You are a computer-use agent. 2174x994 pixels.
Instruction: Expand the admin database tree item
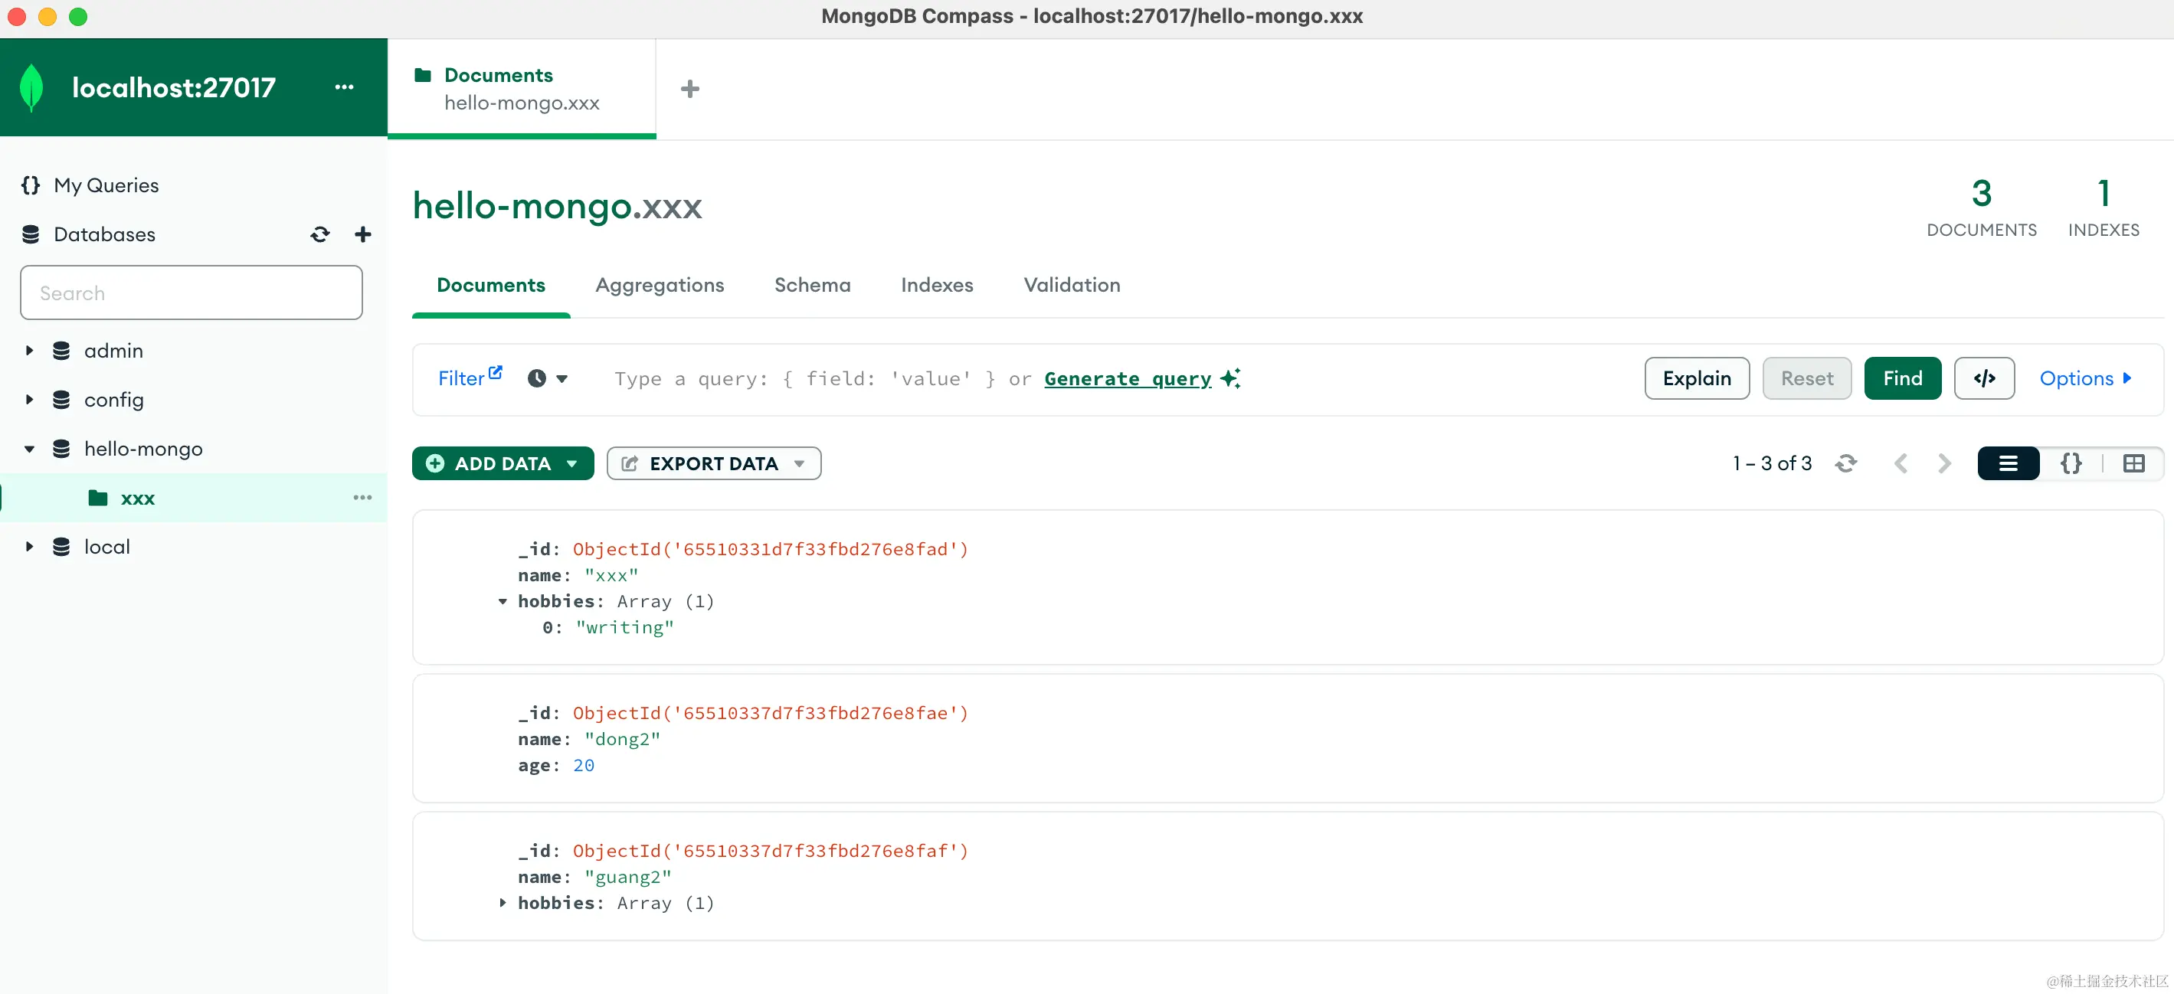(30, 350)
